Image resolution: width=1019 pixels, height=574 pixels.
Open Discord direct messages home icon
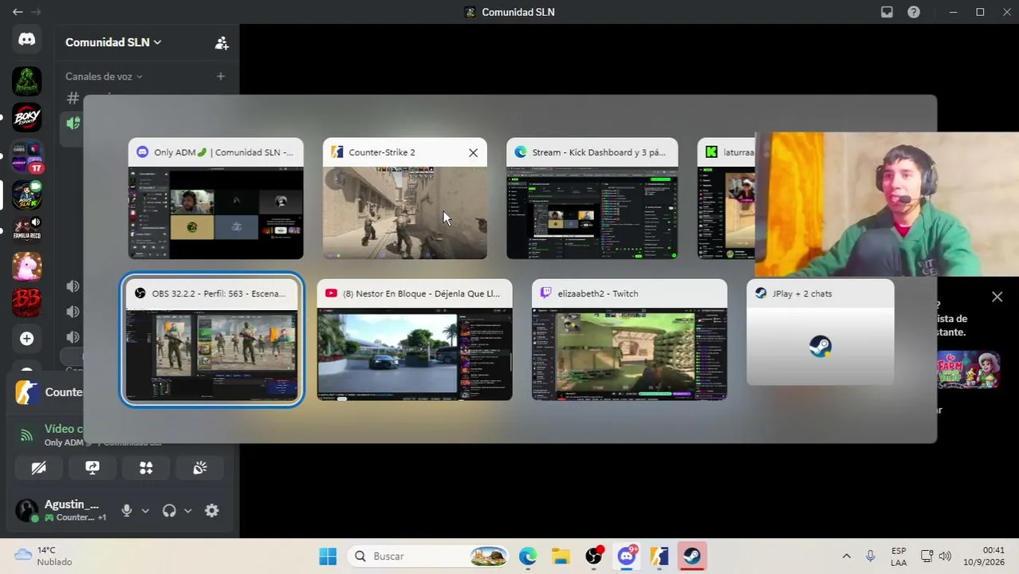point(27,39)
